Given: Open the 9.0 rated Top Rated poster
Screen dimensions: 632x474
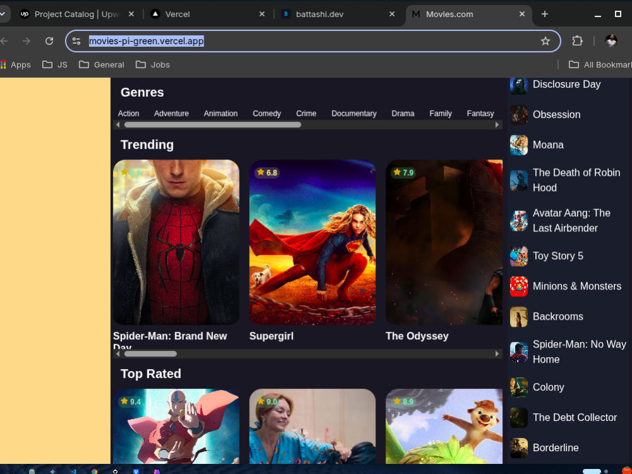Looking at the screenshot, I should (x=312, y=426).
